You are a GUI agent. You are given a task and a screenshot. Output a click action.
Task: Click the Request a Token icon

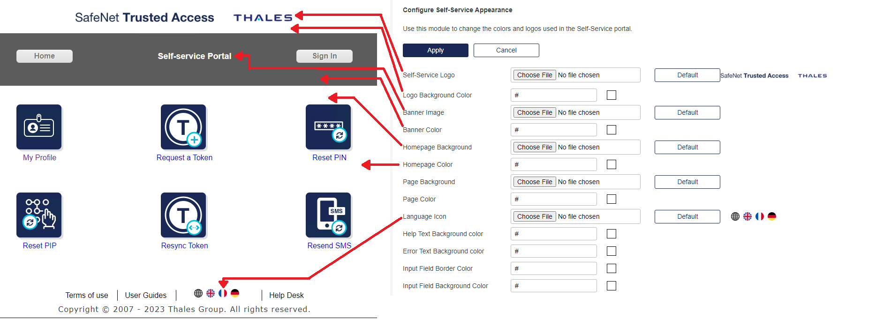[x=183, y=127]
